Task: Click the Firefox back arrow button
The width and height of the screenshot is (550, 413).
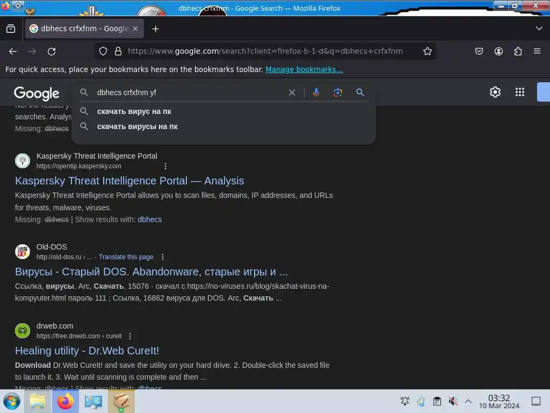Action: coord(13,51)
